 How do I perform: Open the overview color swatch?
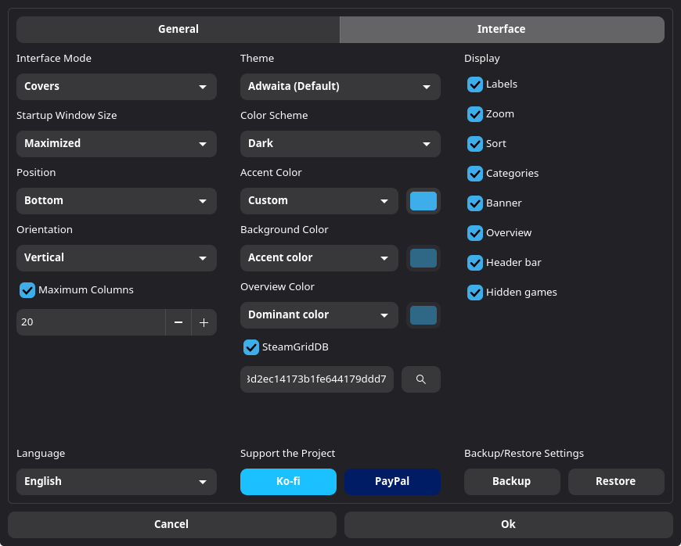tap(423, 315)
